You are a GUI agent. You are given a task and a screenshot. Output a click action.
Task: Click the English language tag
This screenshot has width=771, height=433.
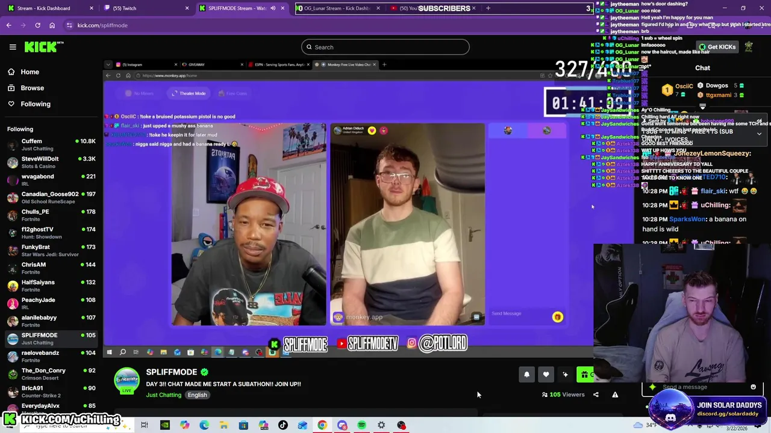[x=197, y=395]
